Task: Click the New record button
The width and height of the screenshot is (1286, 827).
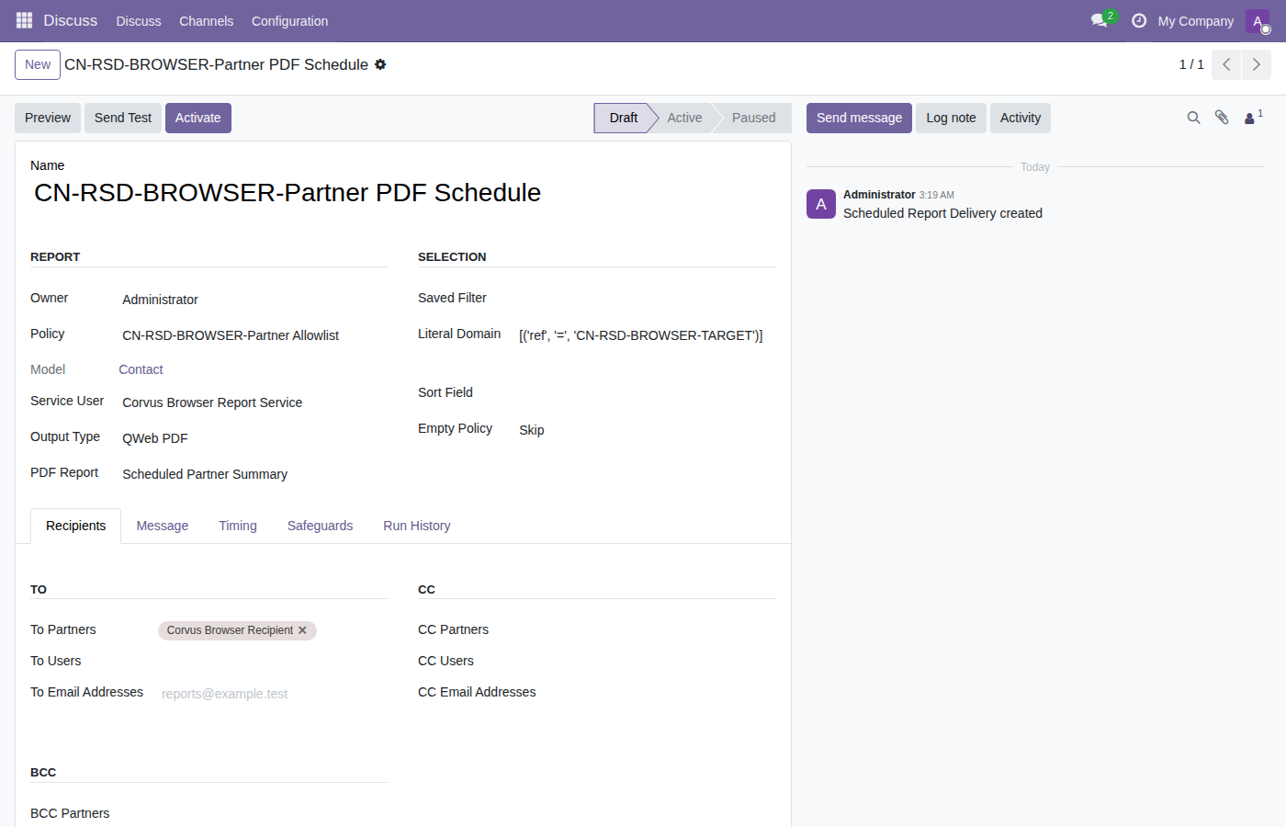Action: tap(38, 64)
